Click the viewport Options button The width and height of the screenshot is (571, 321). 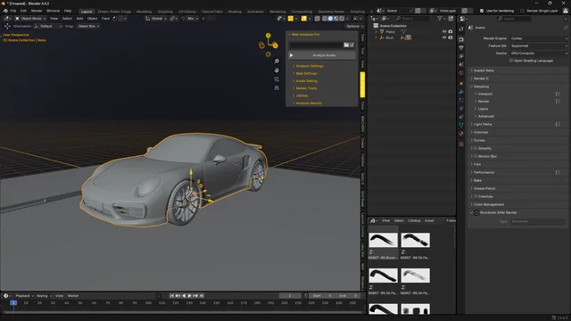point(354,26)
